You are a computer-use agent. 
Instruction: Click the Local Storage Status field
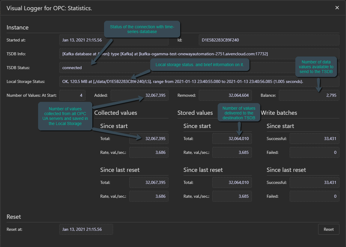point(199,81)
